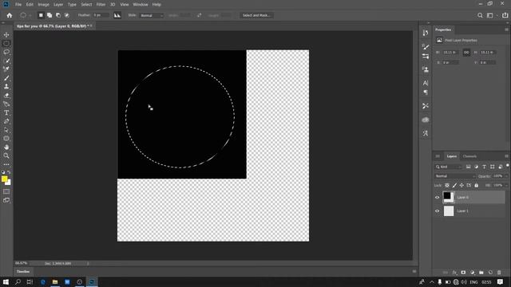This screenshot has width=511, height=287.
Task: Add a layer mask from Layers footer
Action: [463, 273]
